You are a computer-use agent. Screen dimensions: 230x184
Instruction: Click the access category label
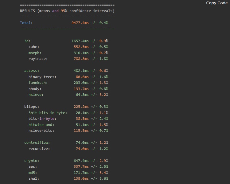click(32, 71)
